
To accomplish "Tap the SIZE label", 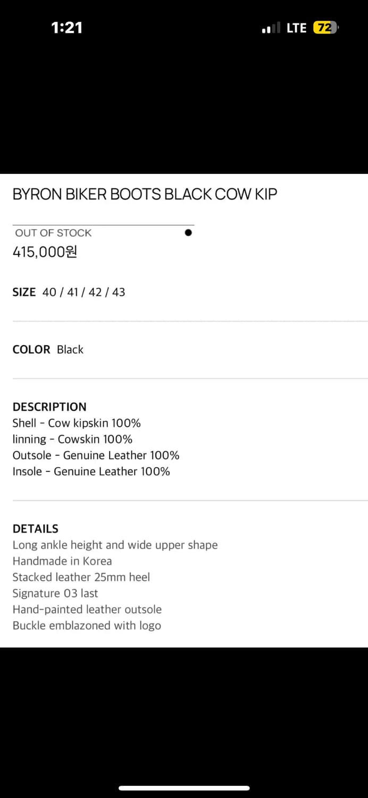I will click(24, 292).
